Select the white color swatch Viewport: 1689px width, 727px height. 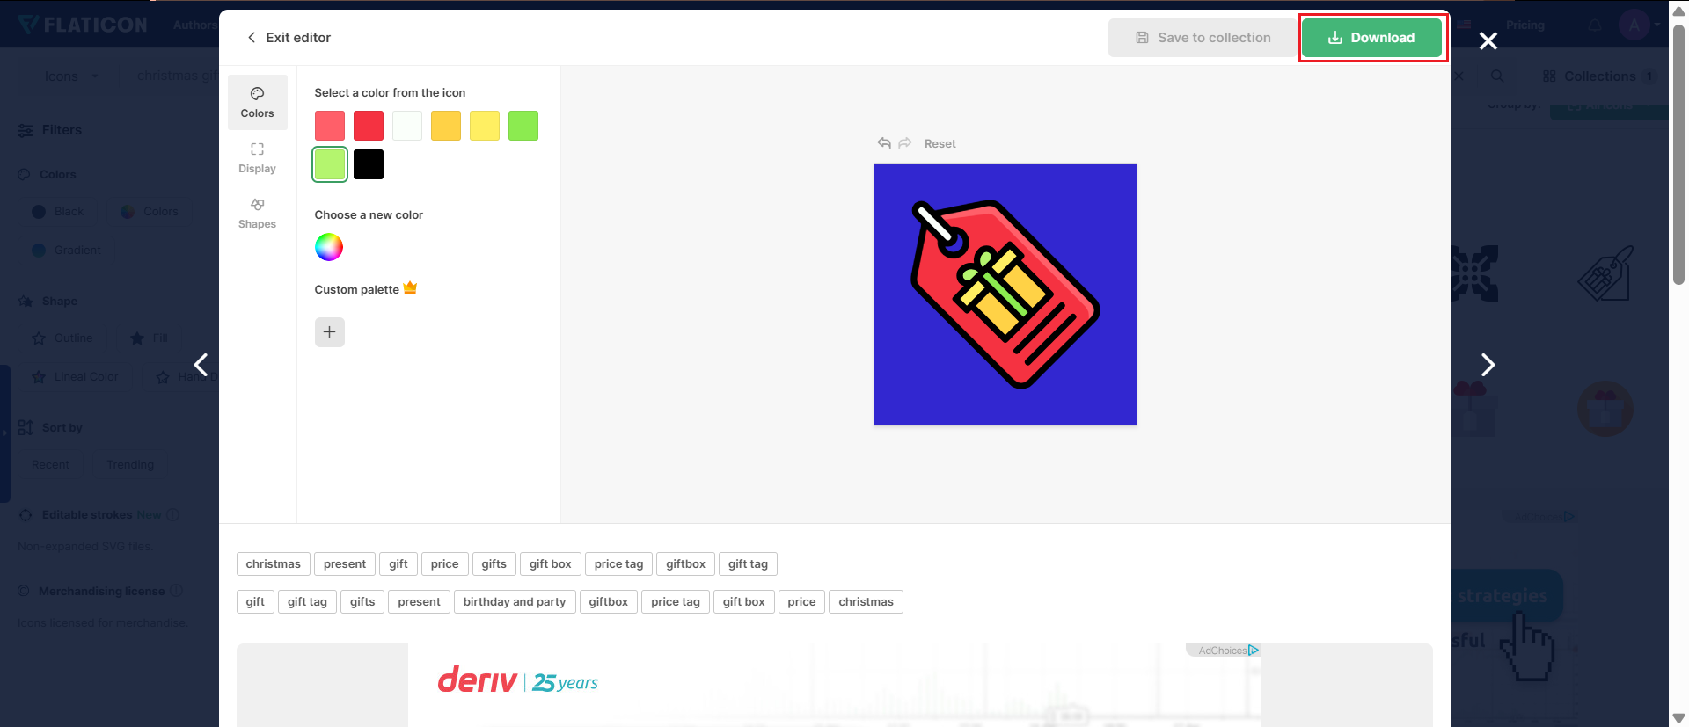point(407,126)
